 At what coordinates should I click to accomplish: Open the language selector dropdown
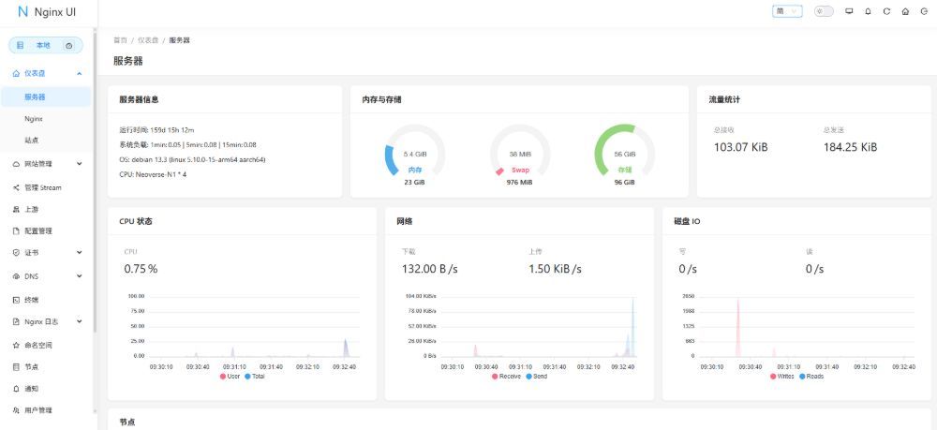tap(787, 11)
